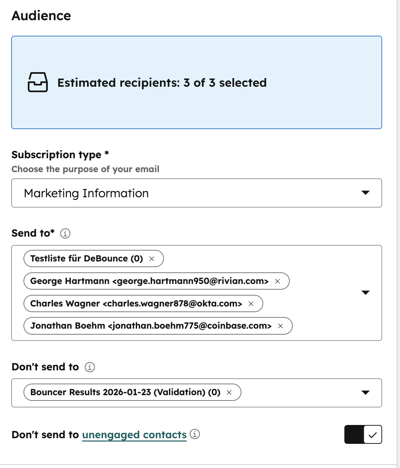The image size is (400, 468).
Task: Click the Estimated recipients summary text
Action: (162, 83)
